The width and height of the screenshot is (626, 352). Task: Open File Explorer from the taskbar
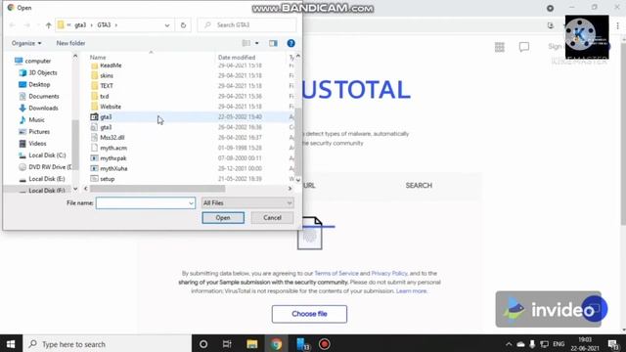click(252, 344)
